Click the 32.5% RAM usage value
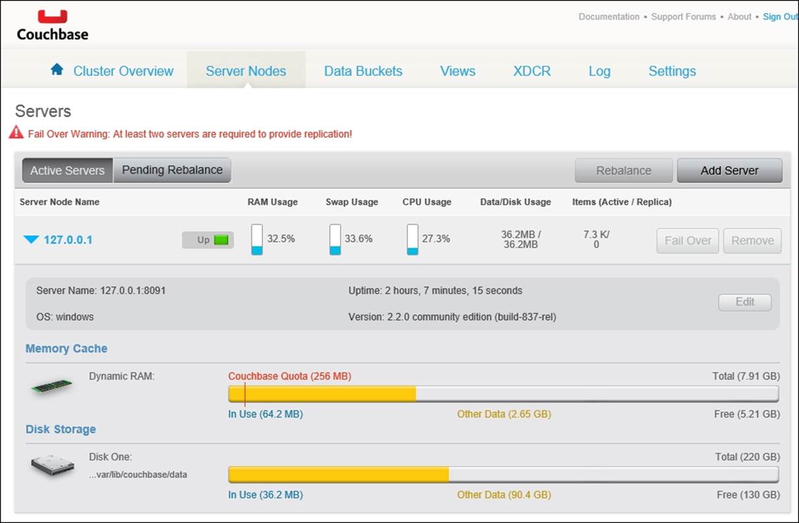Viewport: 799px width, 523px height. coord(281,238)
